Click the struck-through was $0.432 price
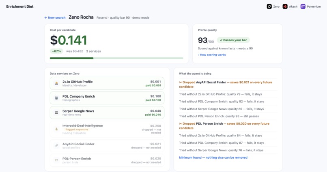Screen dimensions: 327x172 pos(75,51)
